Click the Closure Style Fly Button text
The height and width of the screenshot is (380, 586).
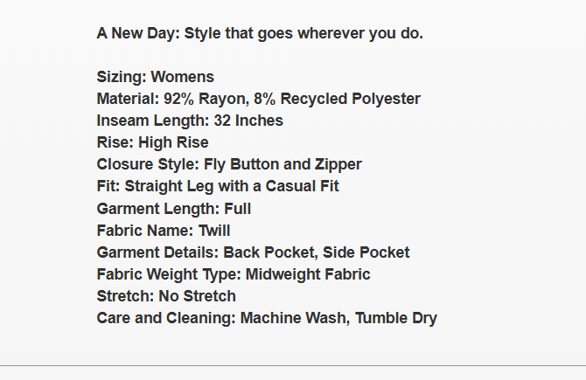pyautogui.click(x=229, y=164)
